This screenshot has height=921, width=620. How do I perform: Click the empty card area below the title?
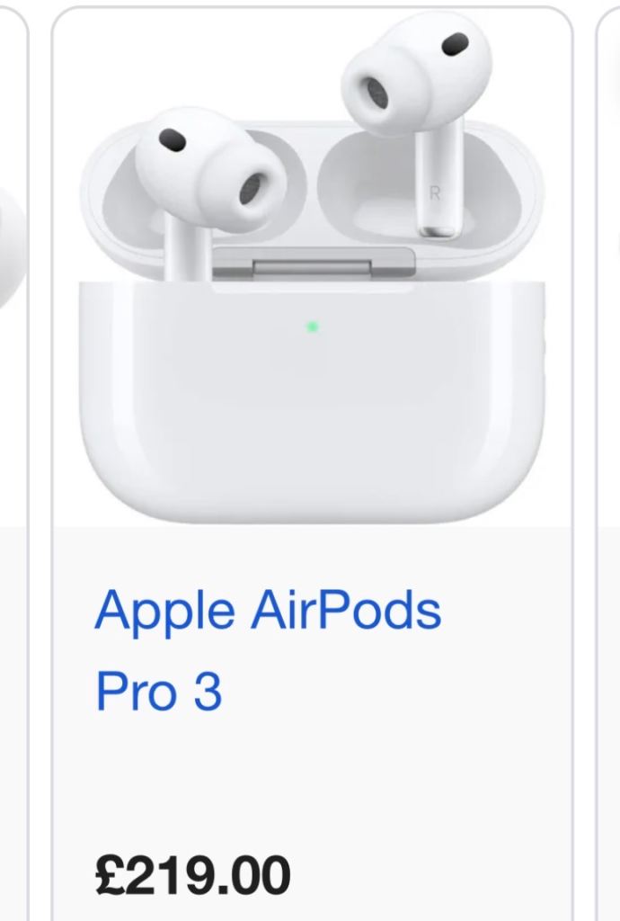[312, 782]
